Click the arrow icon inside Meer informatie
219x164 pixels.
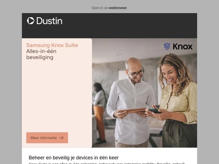[61, 138]
